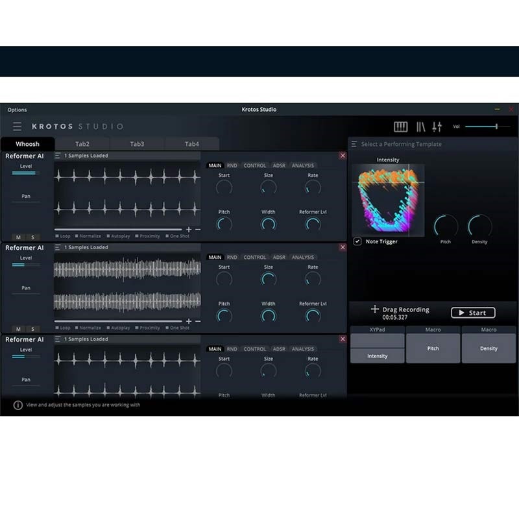Switch to Tab3
The height and width of the screenshot is (519, 519).
point(137,144)
